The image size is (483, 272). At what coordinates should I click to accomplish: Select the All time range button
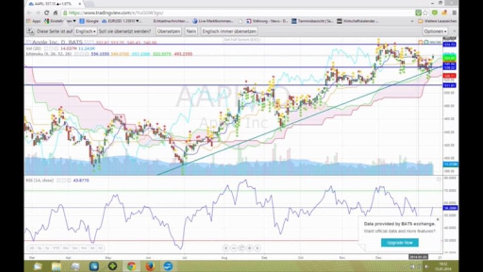[31, 248]
